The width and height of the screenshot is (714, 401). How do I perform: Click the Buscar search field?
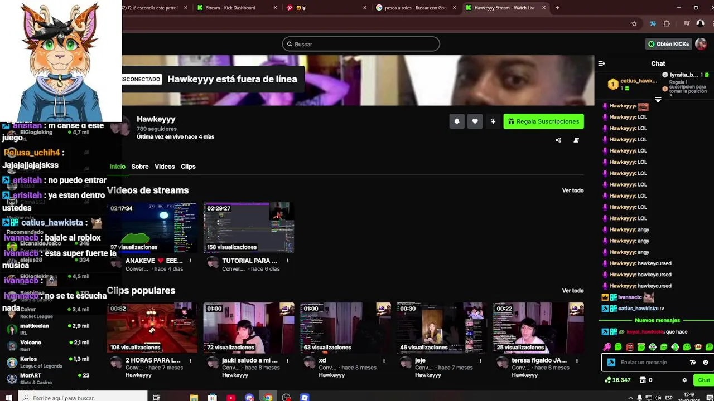[x=361, y=44]
